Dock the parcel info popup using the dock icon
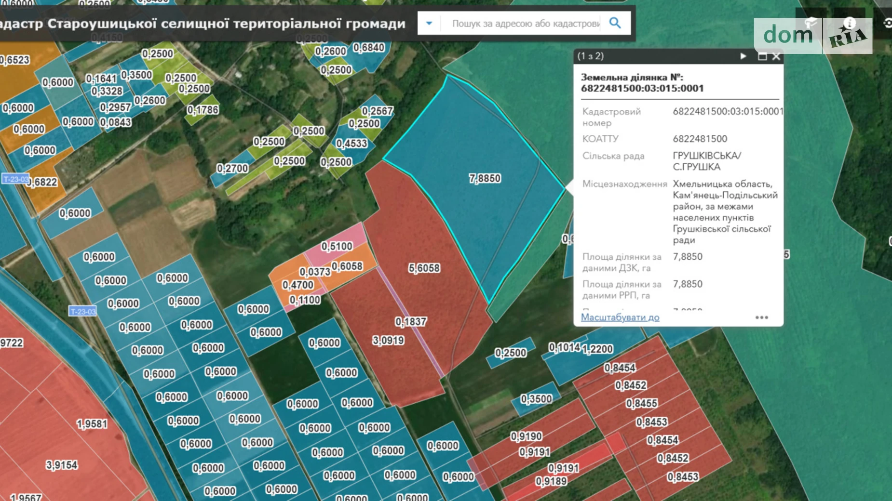 (x=762, y=56)
